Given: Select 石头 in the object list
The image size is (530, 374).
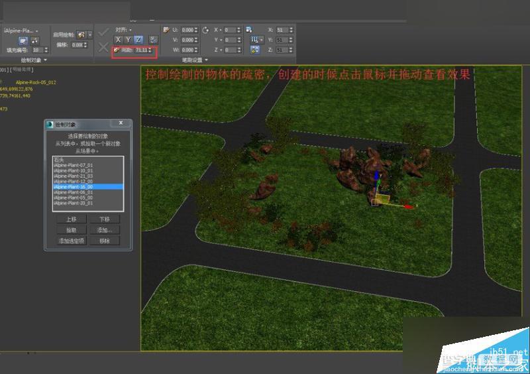Looking at the screenshot, I should pos(88,160).
